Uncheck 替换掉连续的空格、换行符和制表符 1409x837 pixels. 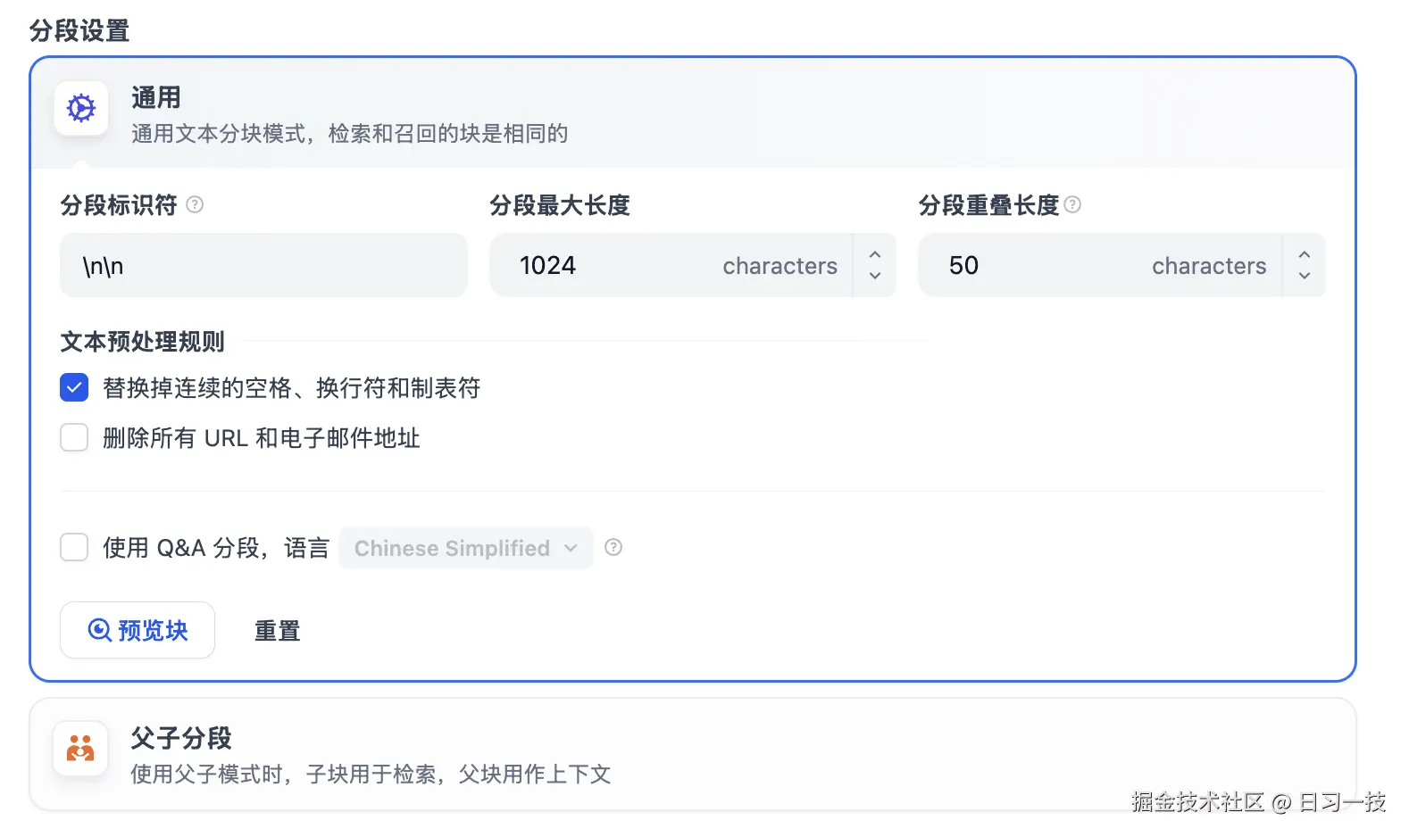pyautogui.click(x=74, y=388)
